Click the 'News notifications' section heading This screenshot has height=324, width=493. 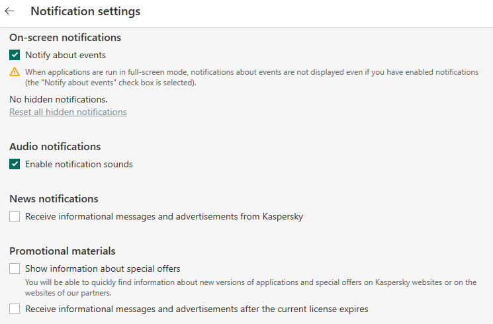(x=54, y=199)
